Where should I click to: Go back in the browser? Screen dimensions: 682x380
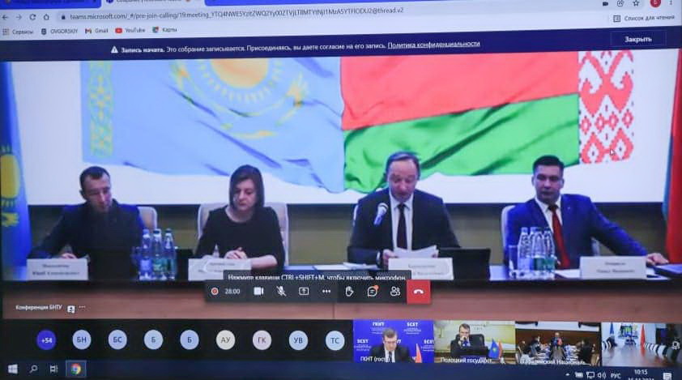coord(5,17)
